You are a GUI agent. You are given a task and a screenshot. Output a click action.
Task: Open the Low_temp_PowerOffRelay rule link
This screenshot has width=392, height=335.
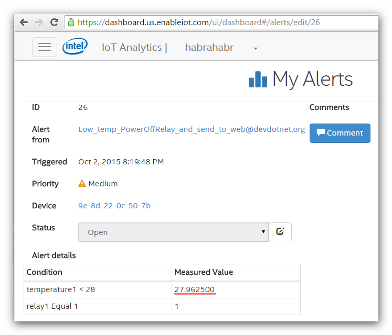click(192, 129)
